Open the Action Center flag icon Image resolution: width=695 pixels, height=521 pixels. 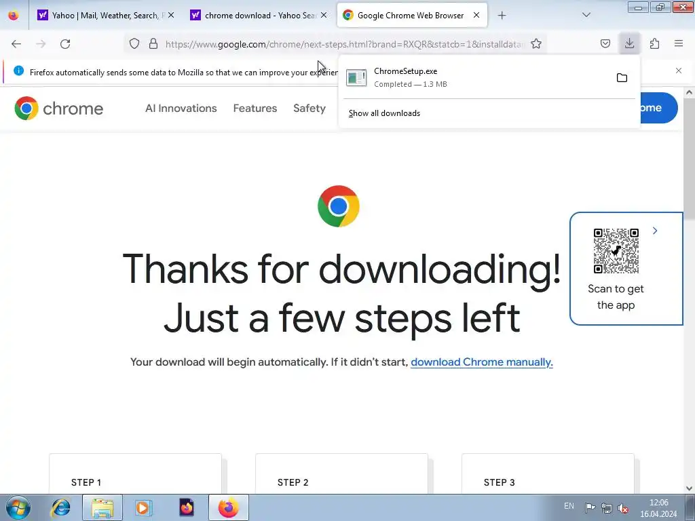(x=590, y=507)
